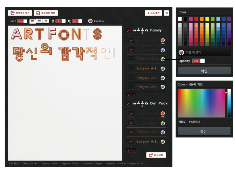Click the 내보내기 export button
The width and height of the screenshot is (235, 171).
pyautogui.click(x=156, y=155)
